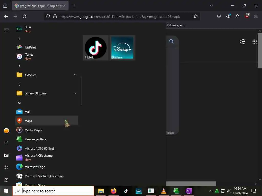Open a new Firefox tab
This screenshot has height=196, width=262.
click(x=74, y=6)
